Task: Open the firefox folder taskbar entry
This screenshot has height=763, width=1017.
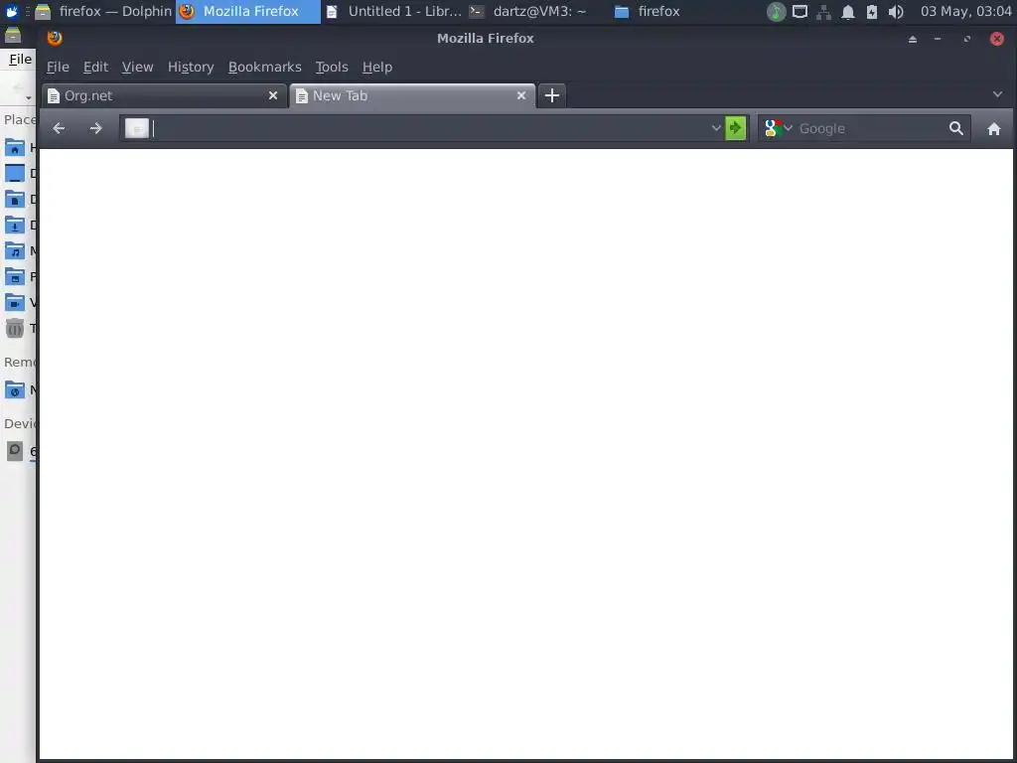Action: [x=683, y=11]
